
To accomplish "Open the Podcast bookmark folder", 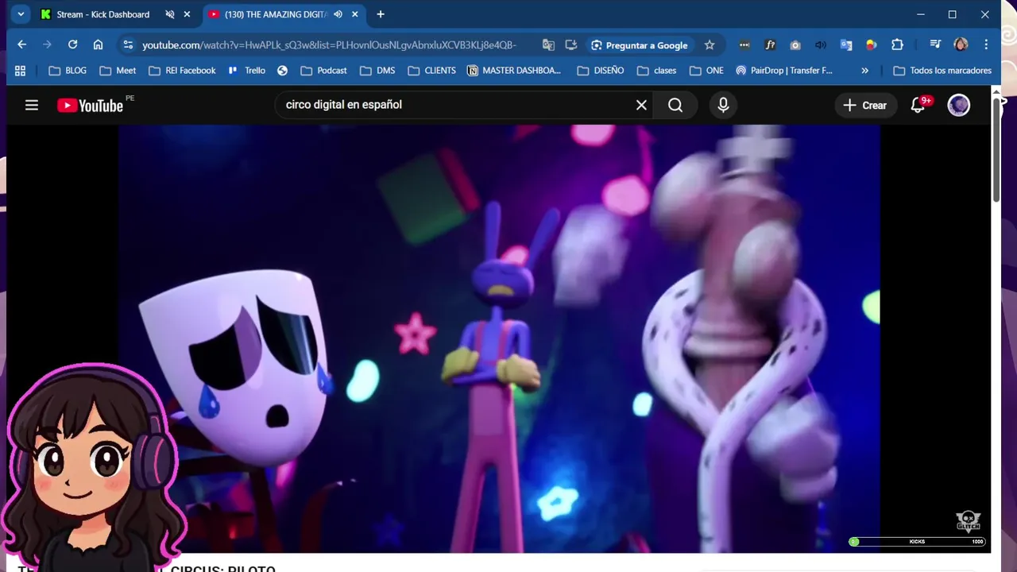I will [x=323, y=71].
